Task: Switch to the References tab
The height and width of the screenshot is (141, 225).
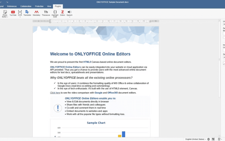Action: tap(12, 6)
